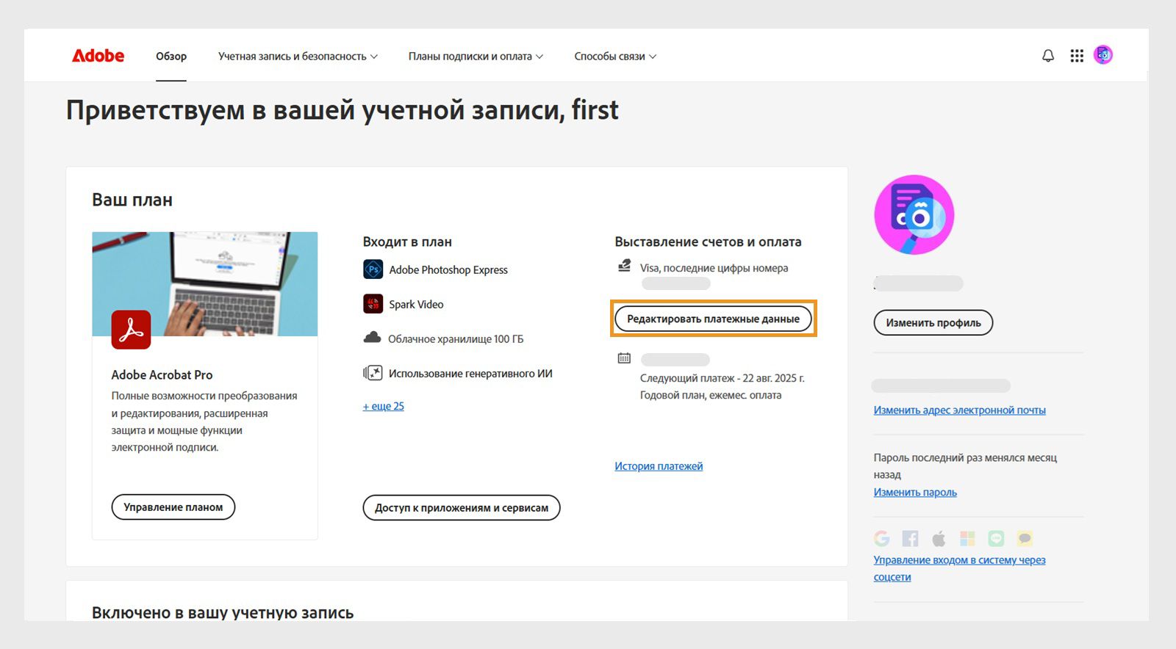The image size is (1176, 649).
Task: Click the generative AI usage icon
Action: point(375,372)
